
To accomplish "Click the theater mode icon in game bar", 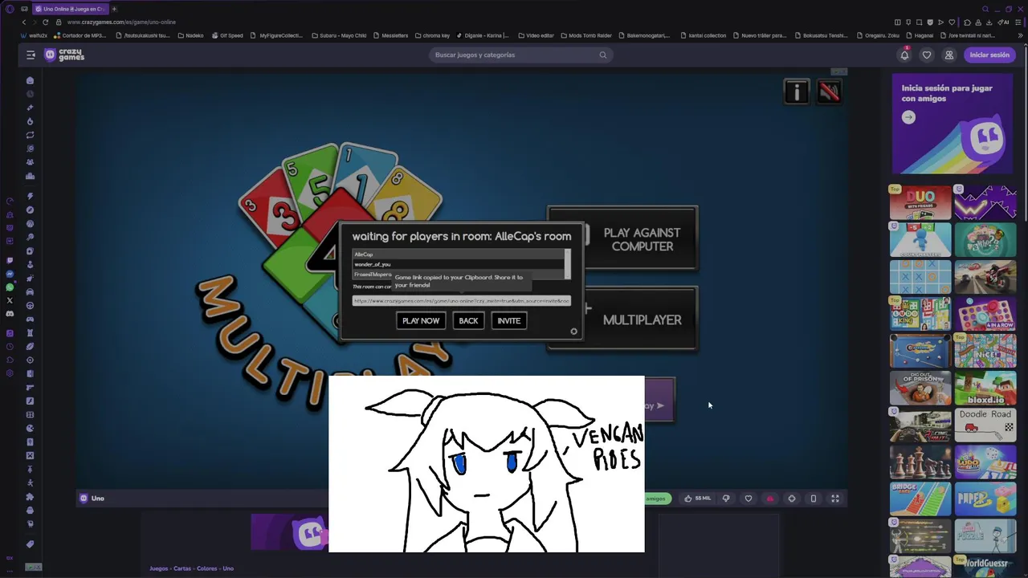I will (x=792, y=499).
